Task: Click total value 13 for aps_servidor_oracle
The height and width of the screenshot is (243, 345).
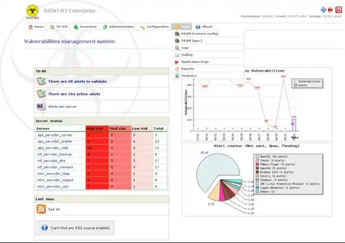Action: [157, 141]
